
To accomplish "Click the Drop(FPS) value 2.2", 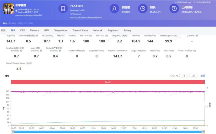I will click(x=120, y=41).
